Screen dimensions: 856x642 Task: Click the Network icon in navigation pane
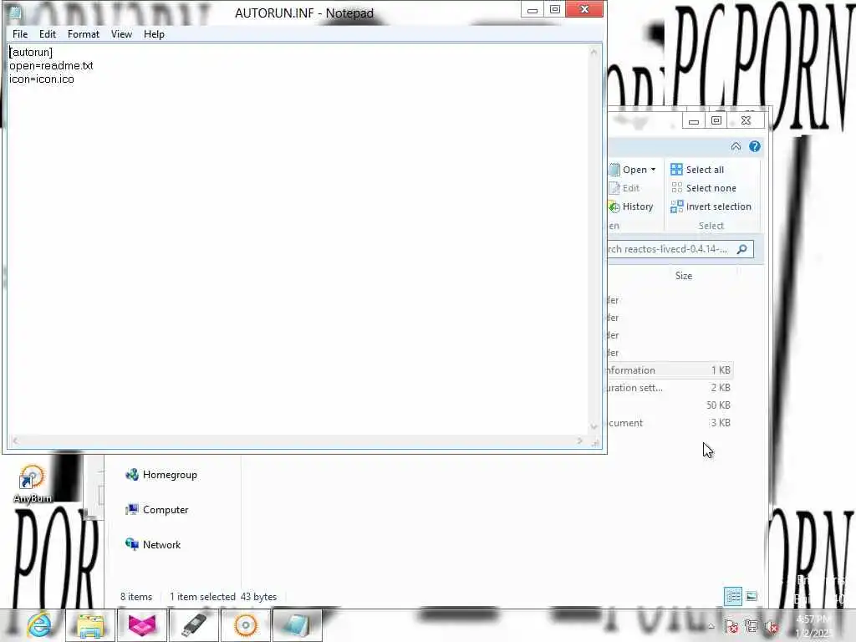(131, 544)
